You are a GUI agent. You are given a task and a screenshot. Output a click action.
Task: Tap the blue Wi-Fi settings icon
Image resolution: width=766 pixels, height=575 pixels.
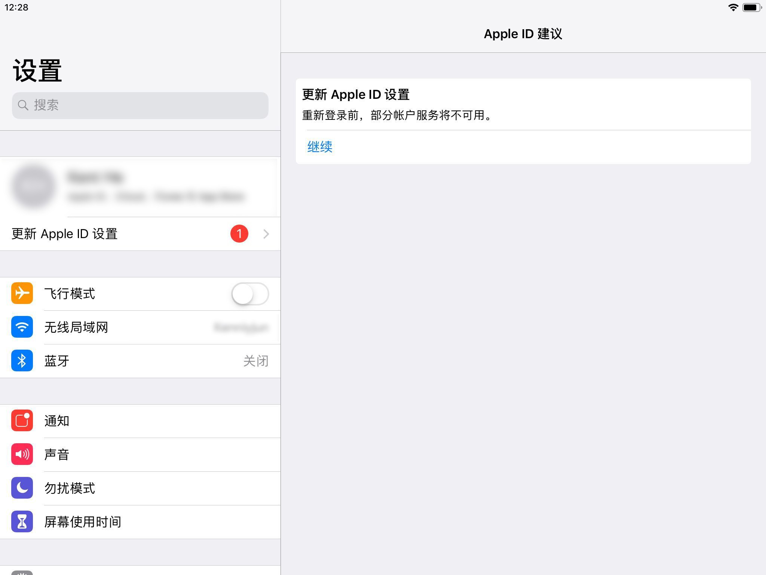[x=22, y=327]
